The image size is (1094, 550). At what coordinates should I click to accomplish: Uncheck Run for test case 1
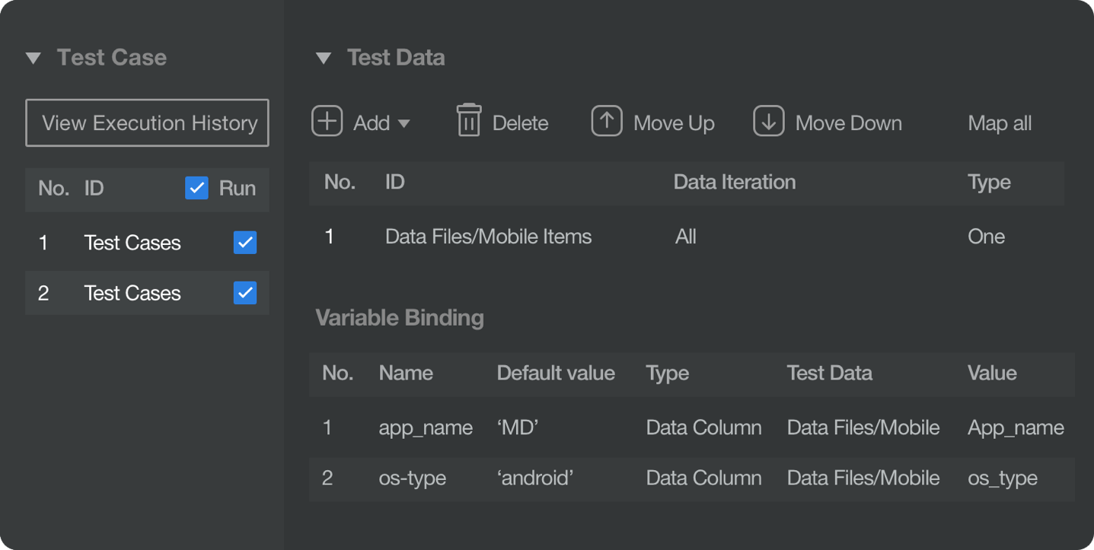245,243
